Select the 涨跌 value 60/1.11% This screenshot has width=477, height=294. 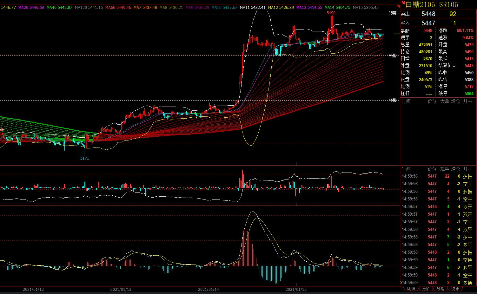(465, 31)
